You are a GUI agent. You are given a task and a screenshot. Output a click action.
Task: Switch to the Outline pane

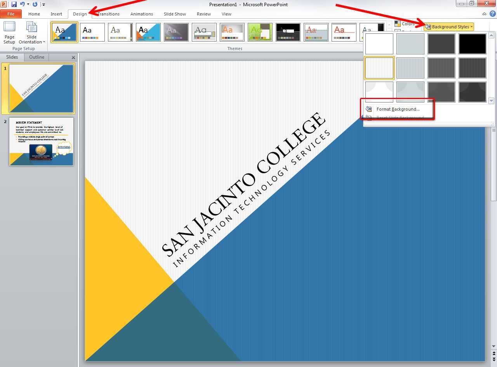36,57
